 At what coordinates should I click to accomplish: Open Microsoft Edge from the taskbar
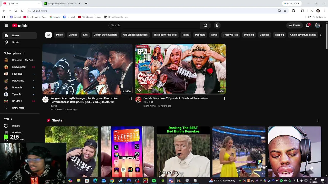pos(95,181)
